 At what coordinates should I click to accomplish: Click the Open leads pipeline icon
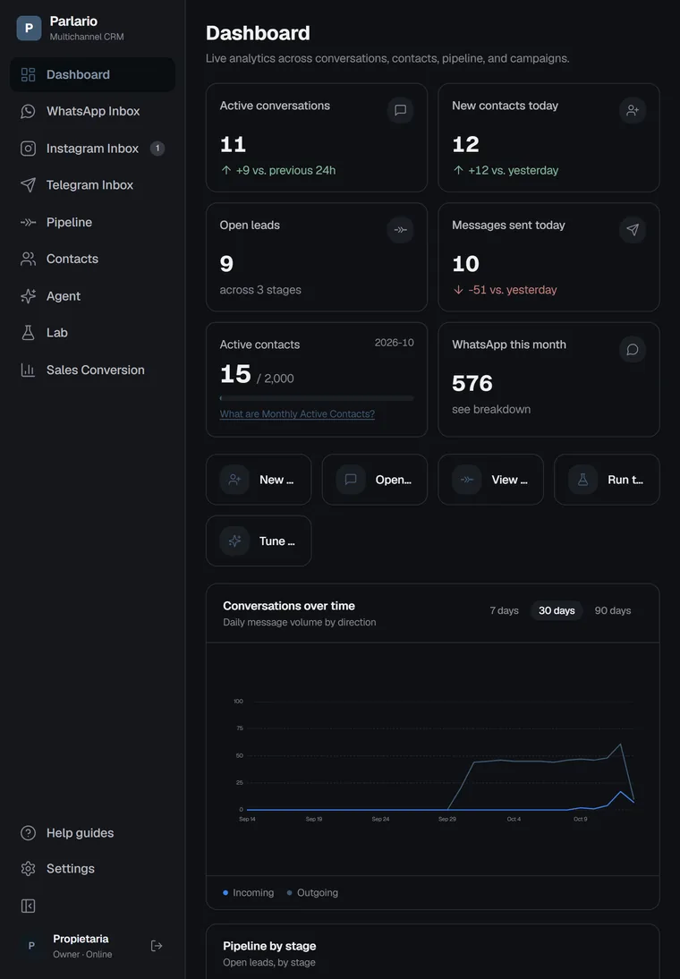coord(400,230)
